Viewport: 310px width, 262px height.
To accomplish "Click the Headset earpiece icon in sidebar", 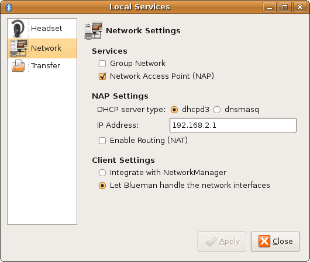I will (18, 29).
